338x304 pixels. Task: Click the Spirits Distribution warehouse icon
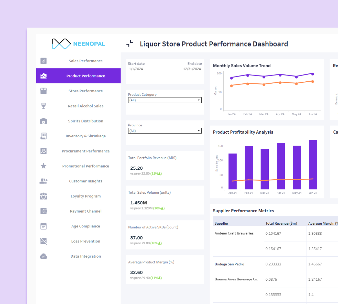coord(43,121)
